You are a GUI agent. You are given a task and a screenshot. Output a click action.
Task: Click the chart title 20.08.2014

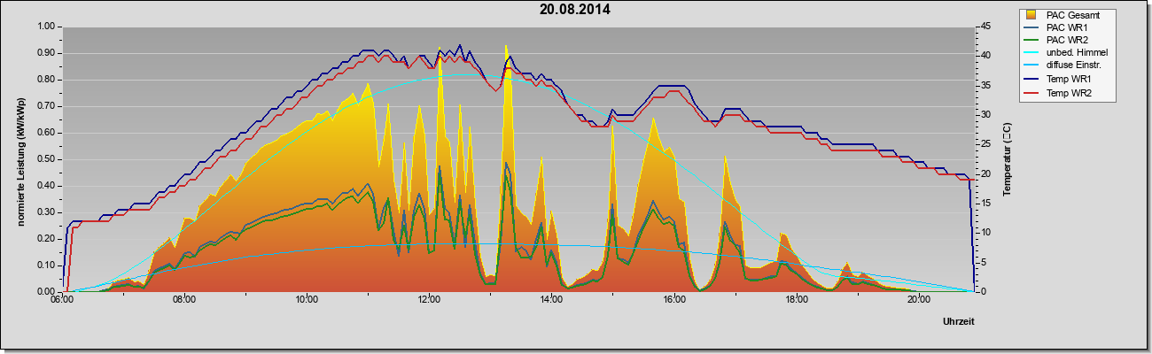point(575,10)
